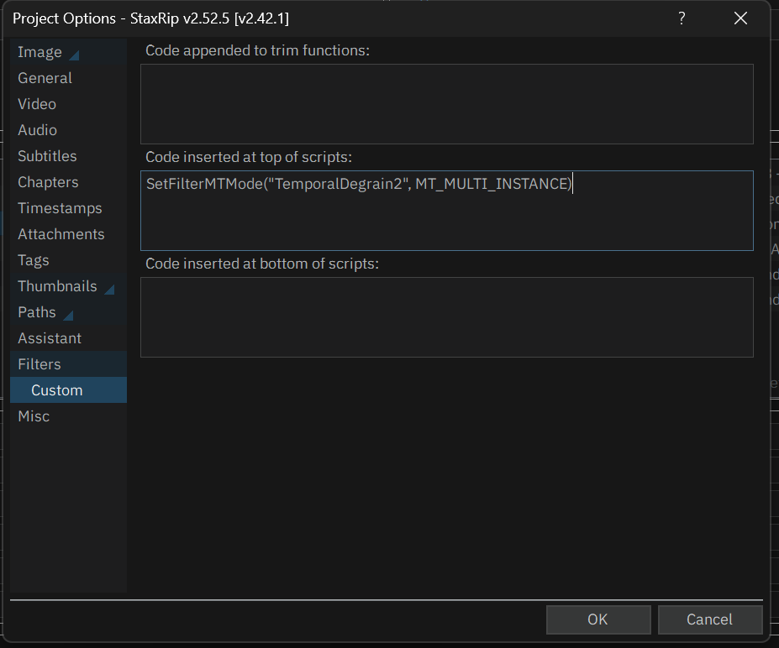Click the 'Code inserted at bottom of scripts:' label
The image size is (779, 648).
262,264
